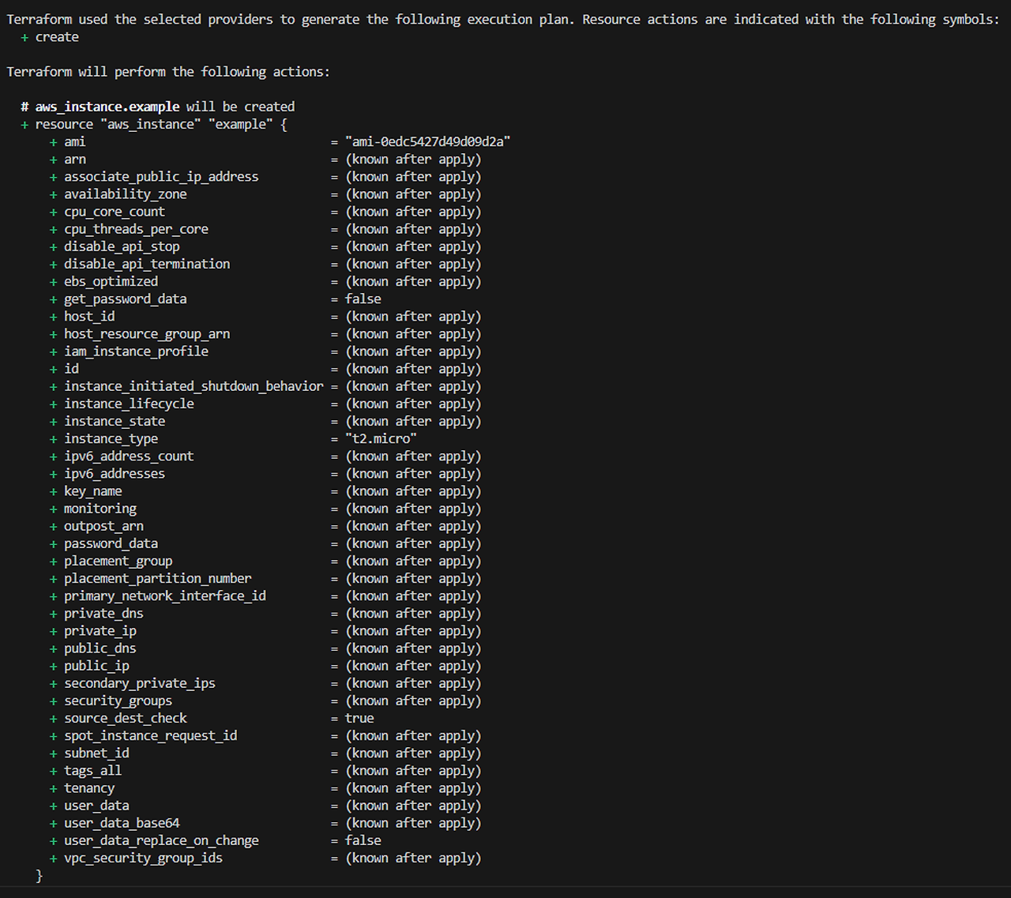Select the "spot_instance_request_id" attribute

(150, 735)
